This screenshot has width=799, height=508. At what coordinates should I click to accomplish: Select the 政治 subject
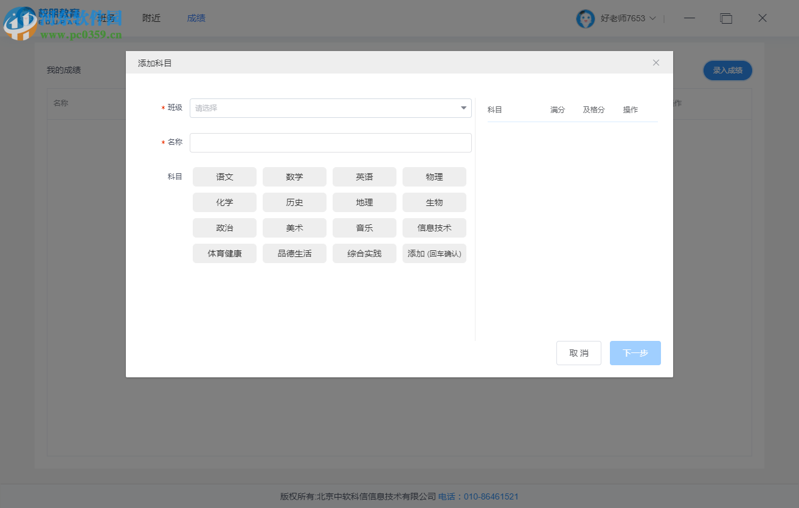coord(224,228)
